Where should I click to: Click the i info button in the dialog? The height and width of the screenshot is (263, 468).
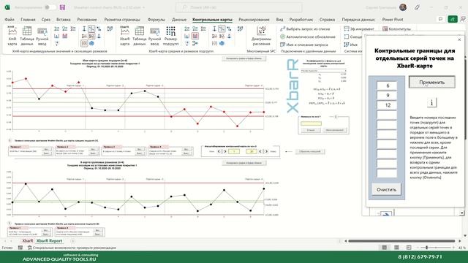tap(431, 103)
